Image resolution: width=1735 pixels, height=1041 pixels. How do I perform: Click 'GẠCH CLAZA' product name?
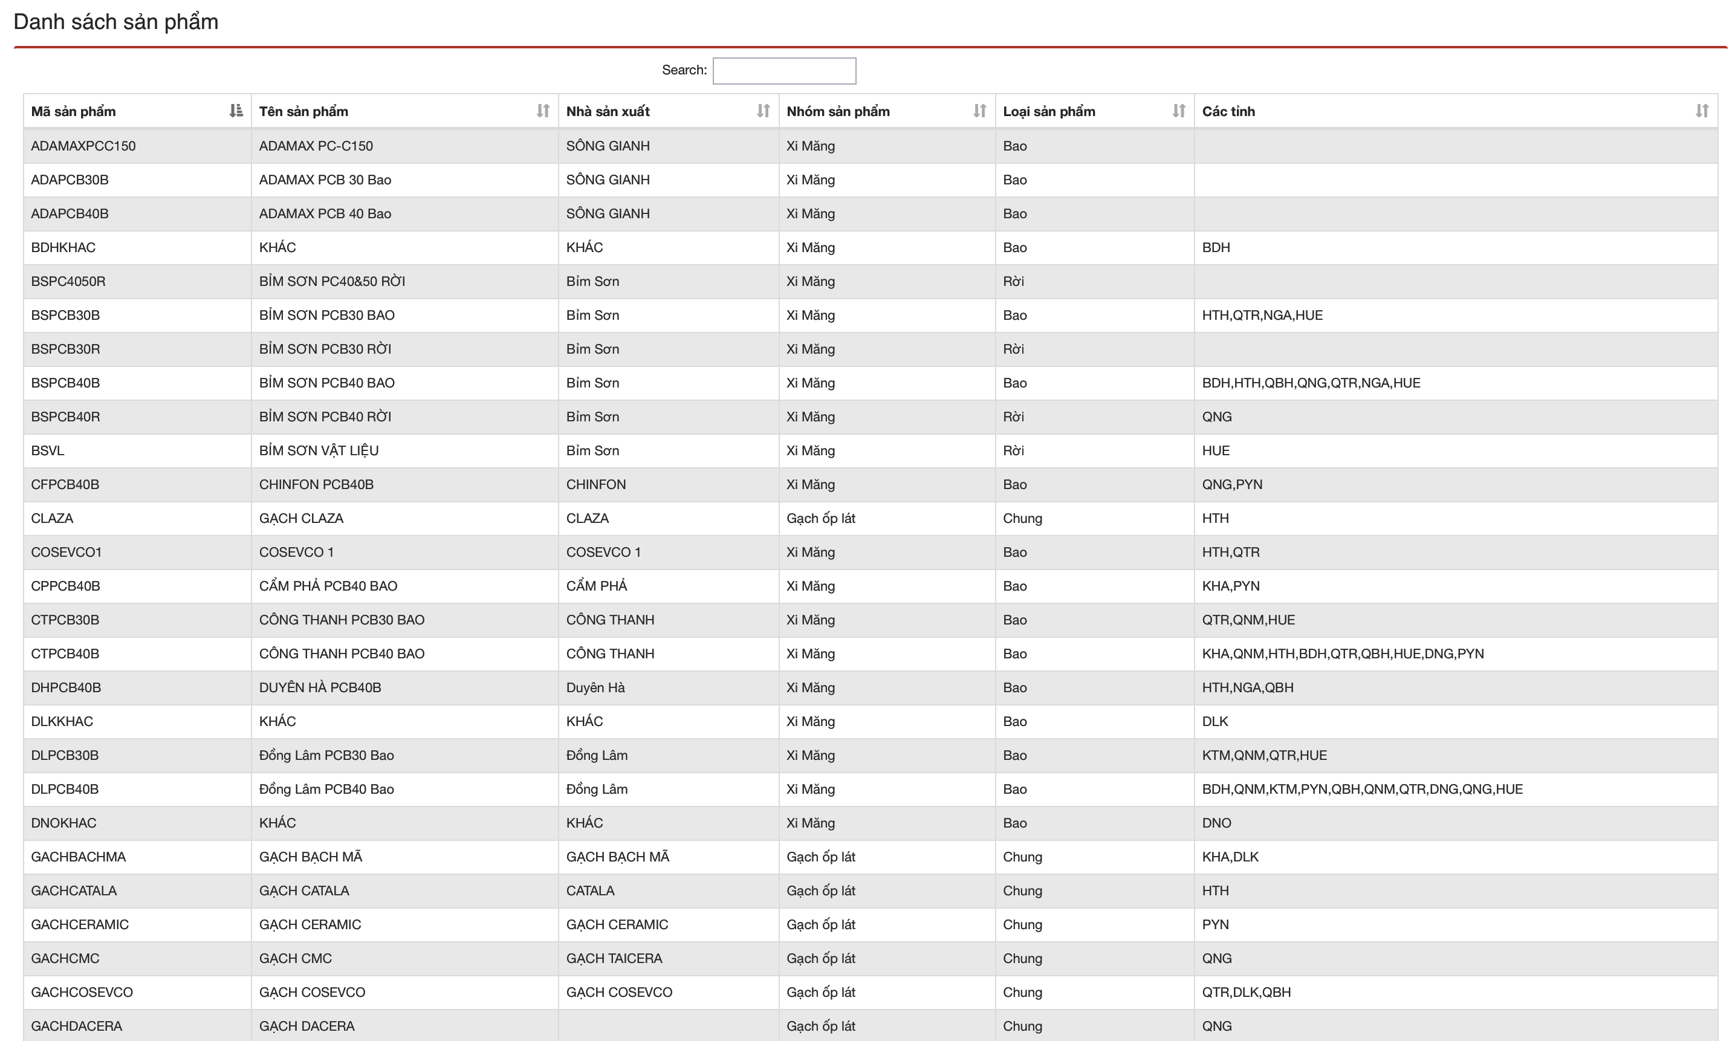tap(301, 519)
